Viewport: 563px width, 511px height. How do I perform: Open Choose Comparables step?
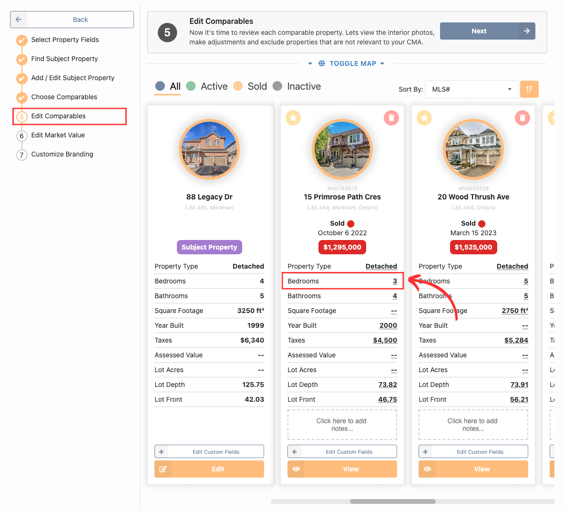coord(64,97)
